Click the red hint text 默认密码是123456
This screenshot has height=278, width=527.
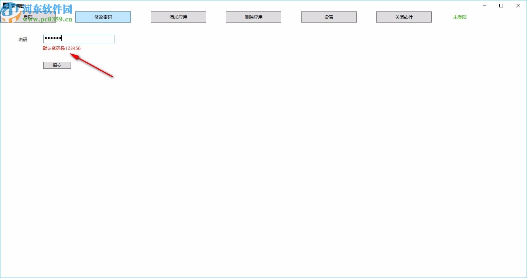click(62, 48)
